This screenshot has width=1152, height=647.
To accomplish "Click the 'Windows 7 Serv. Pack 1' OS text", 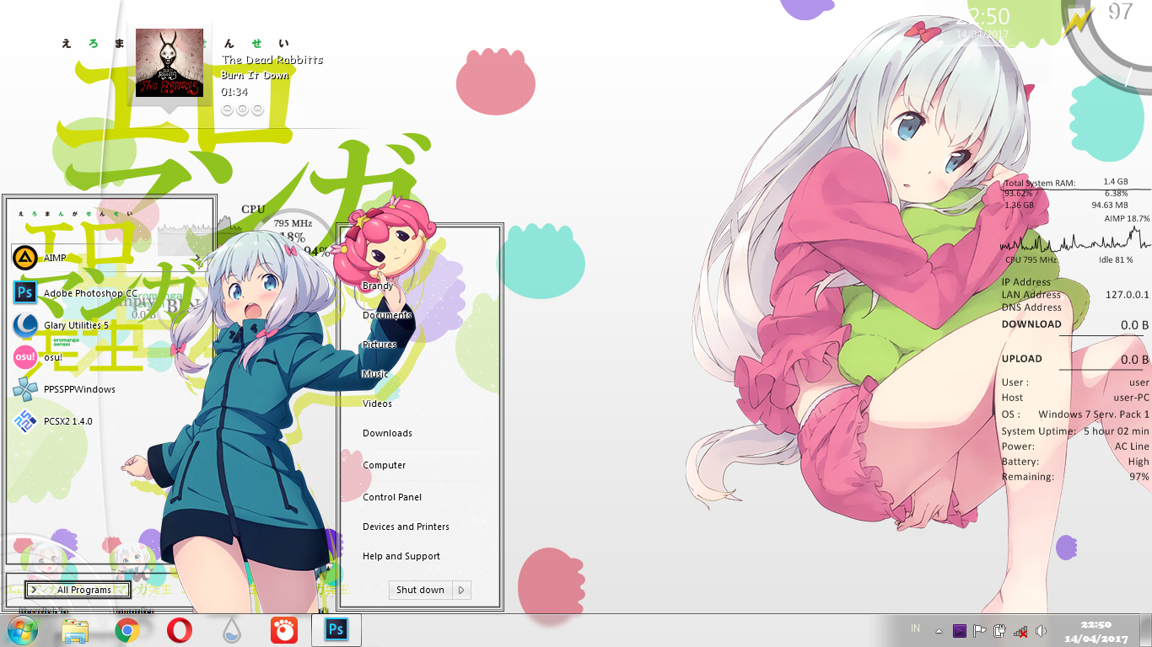I will click(1094, 414).
